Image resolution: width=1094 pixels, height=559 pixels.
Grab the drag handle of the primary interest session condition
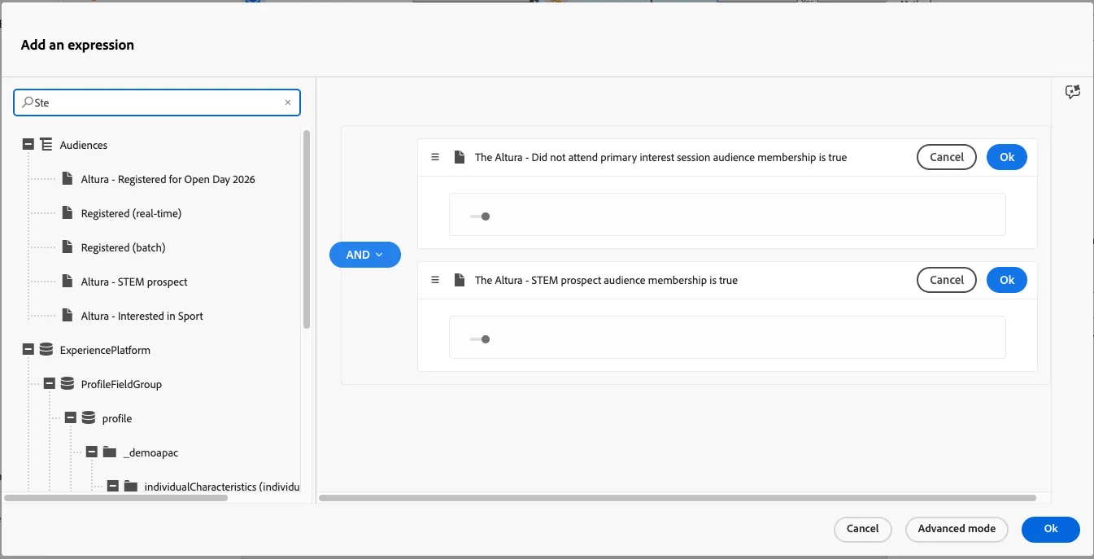[x=435, y=157]
